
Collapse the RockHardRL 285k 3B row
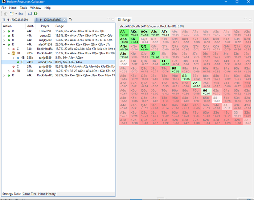tap(9, 53)
